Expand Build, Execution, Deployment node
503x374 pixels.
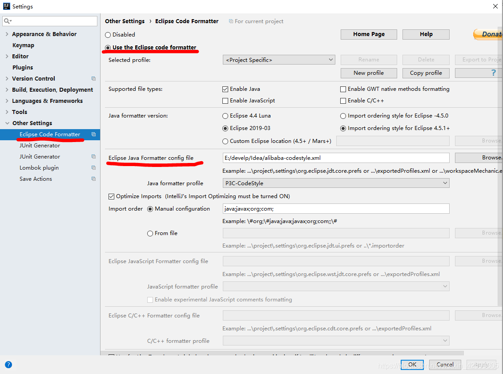[7, 90]
